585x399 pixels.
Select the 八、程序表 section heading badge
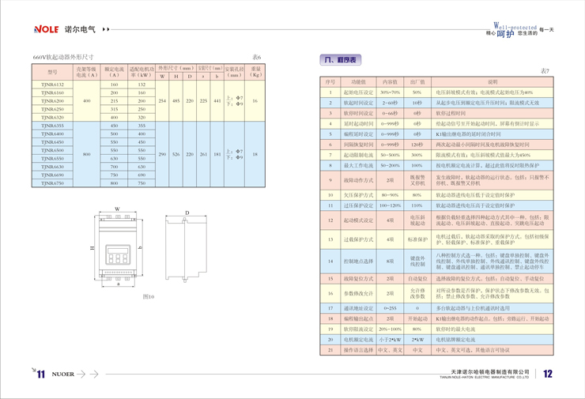coord(342,60)
